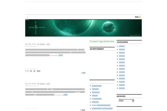Click the 'Tags:' label under the first post
The width and height of the screenshot is (167, 111).
click(x=27, y=71)
